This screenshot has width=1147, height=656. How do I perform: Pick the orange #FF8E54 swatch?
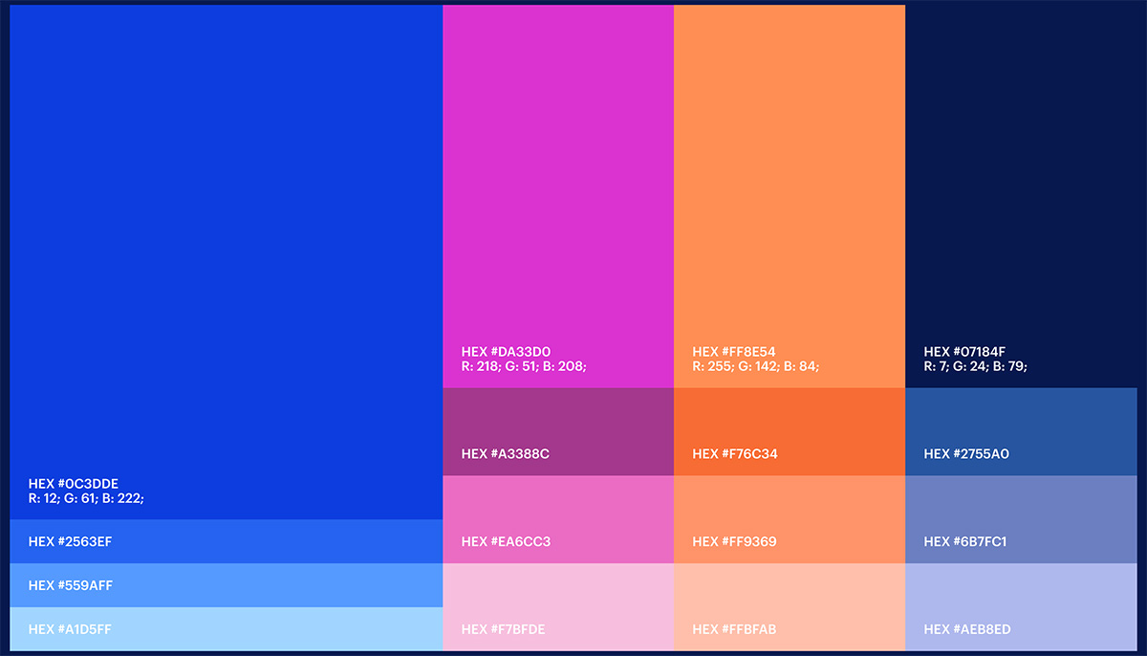point(790,196)
